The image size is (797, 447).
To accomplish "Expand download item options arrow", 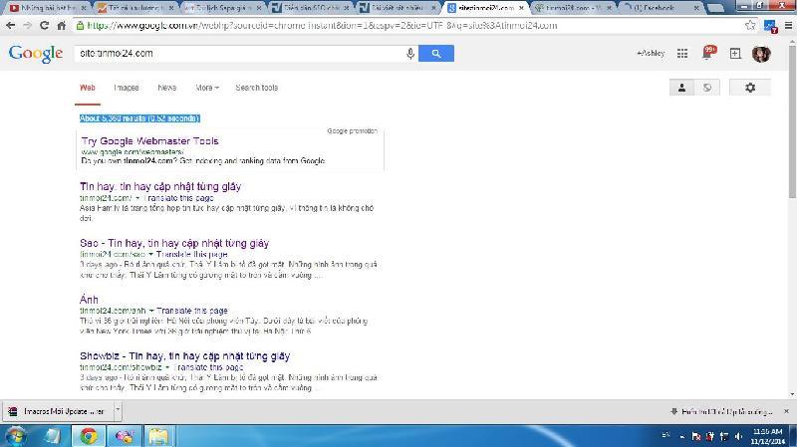I will click(118, 410).
